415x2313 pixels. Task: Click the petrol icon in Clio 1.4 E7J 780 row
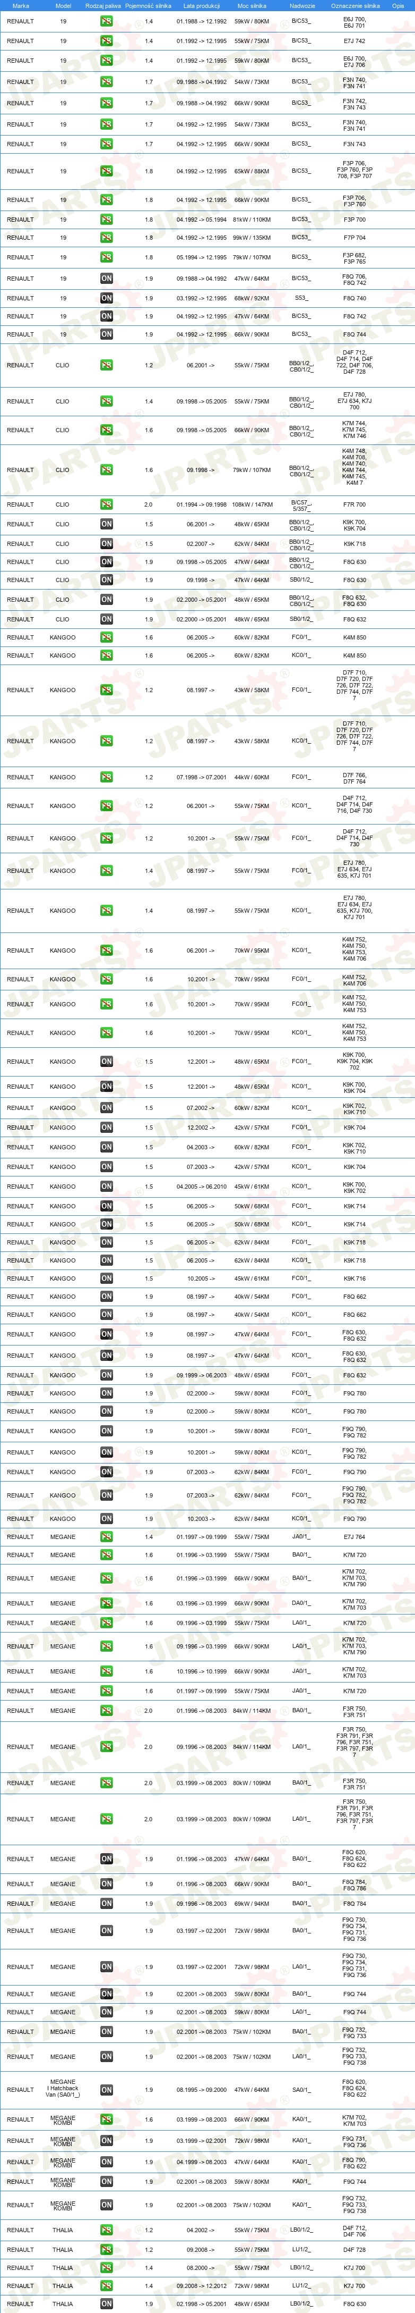[x=106, y=401]
